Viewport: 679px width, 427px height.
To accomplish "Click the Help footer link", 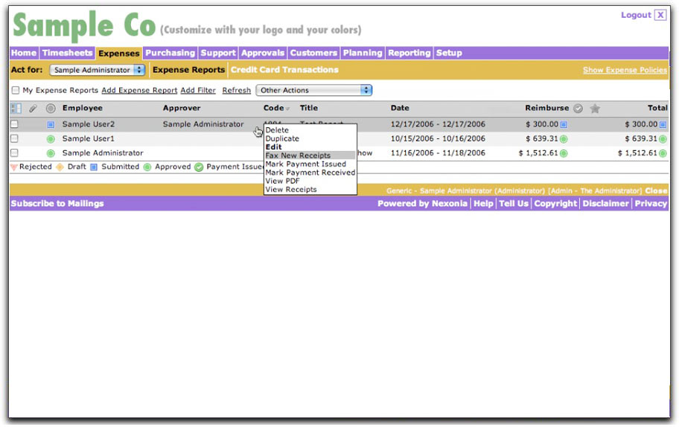I will click(x=483, y=203).
